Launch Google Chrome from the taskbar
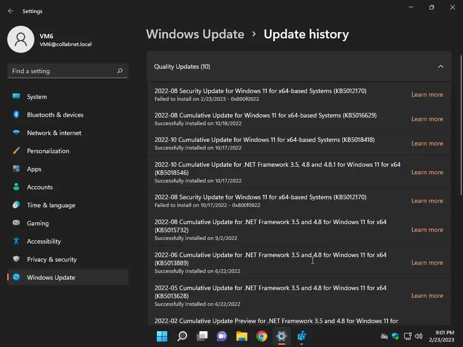Screen dimensions: 463x347 [x=262, y=336]
